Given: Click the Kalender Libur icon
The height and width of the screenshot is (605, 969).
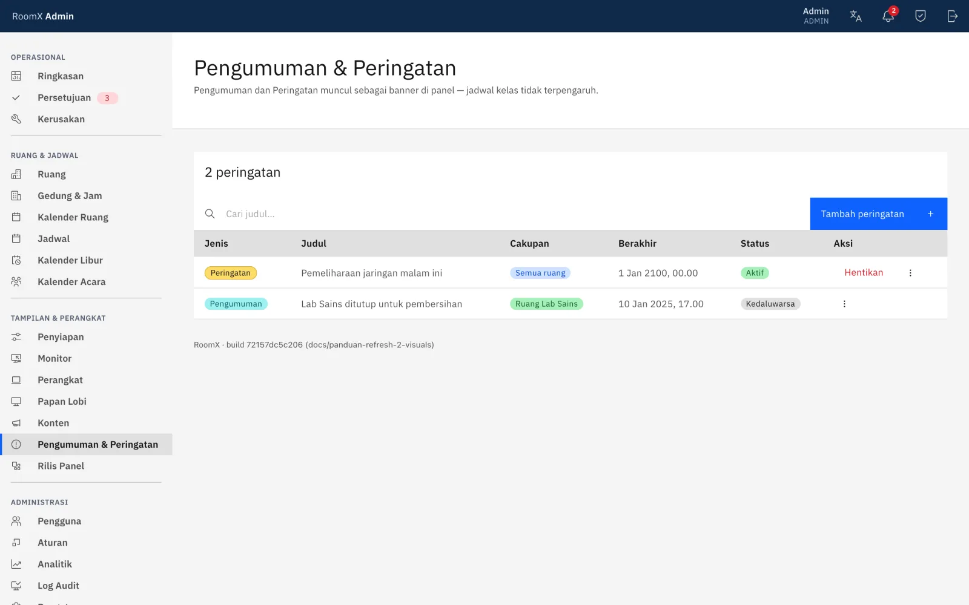Looking at the screenshot, I should pos(16,260).
